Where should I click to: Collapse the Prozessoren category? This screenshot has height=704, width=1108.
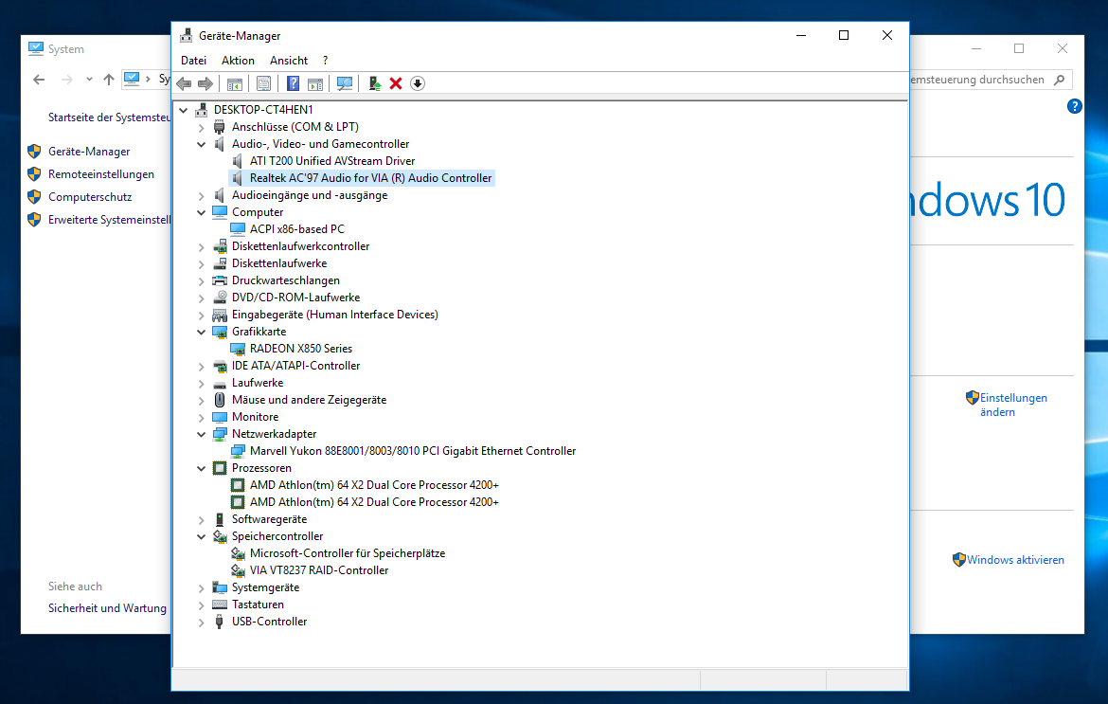[x=202, y=468]
